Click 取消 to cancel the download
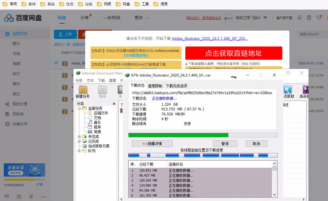This screenshot has height=201, width=328. pyautogui.click(x=256, y=144)
